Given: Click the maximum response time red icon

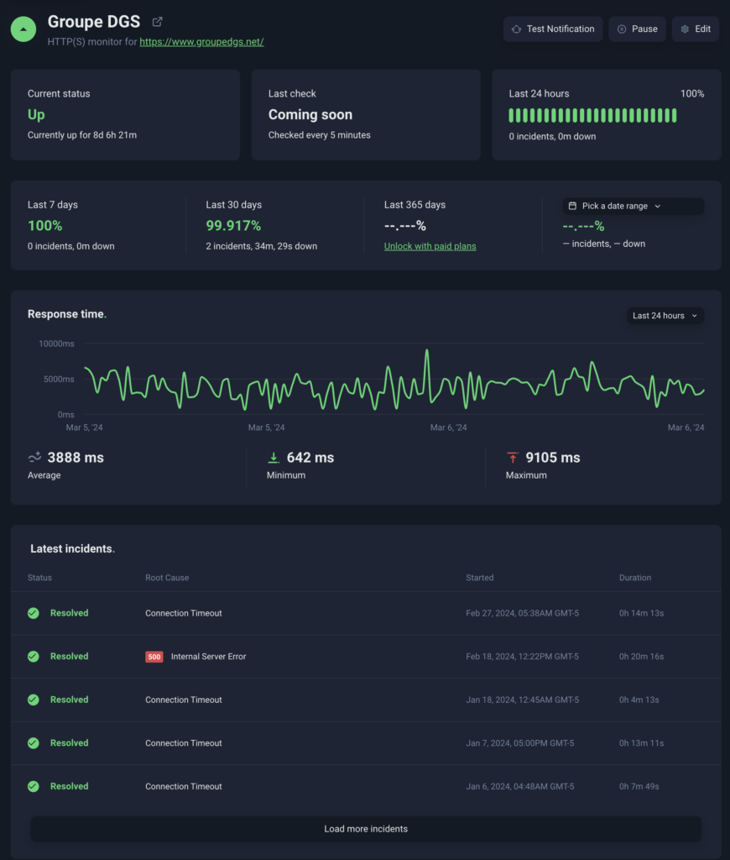Looking at the screenshot, I should pyautogui.click(x=513, y=458).
